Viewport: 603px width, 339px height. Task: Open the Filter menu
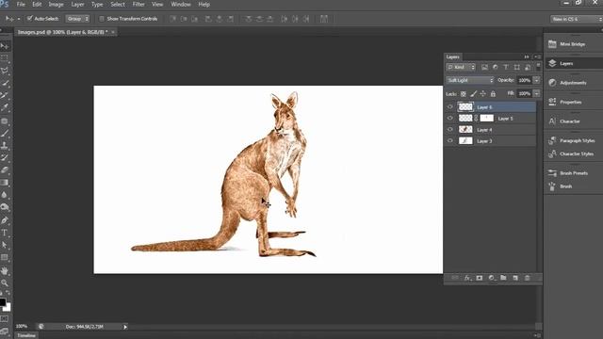[139, 5]
